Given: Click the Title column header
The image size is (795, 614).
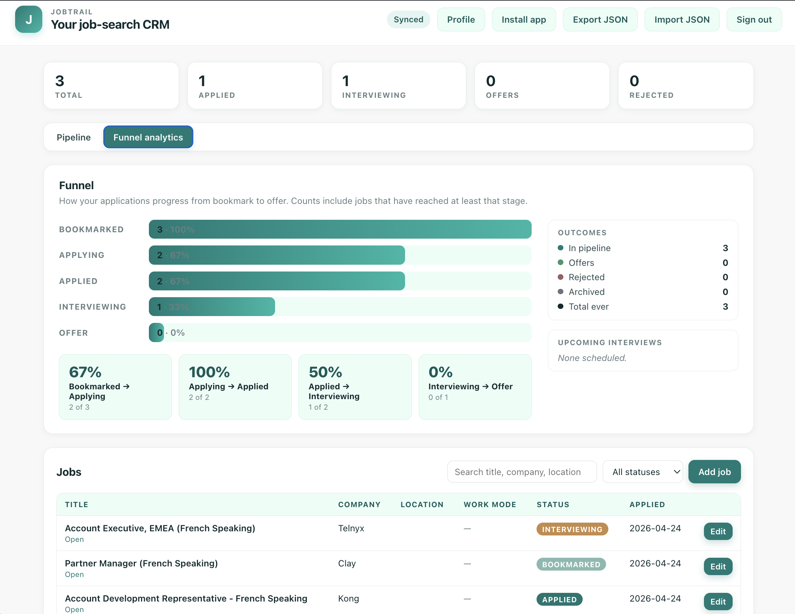Looking at the screenshot, I should tap(77, 504).
